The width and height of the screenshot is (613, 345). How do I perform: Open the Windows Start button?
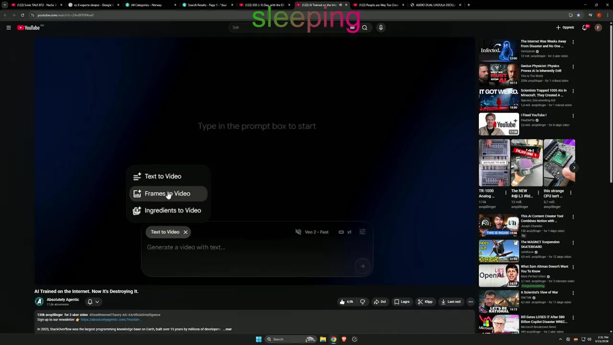pyautogui.click(x=259, y=339)
